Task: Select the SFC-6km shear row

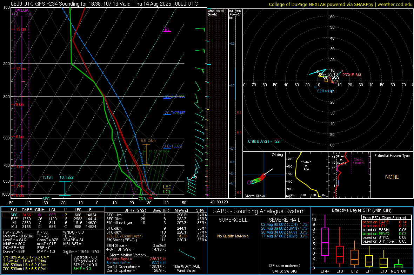Action: tap(156, 228)
